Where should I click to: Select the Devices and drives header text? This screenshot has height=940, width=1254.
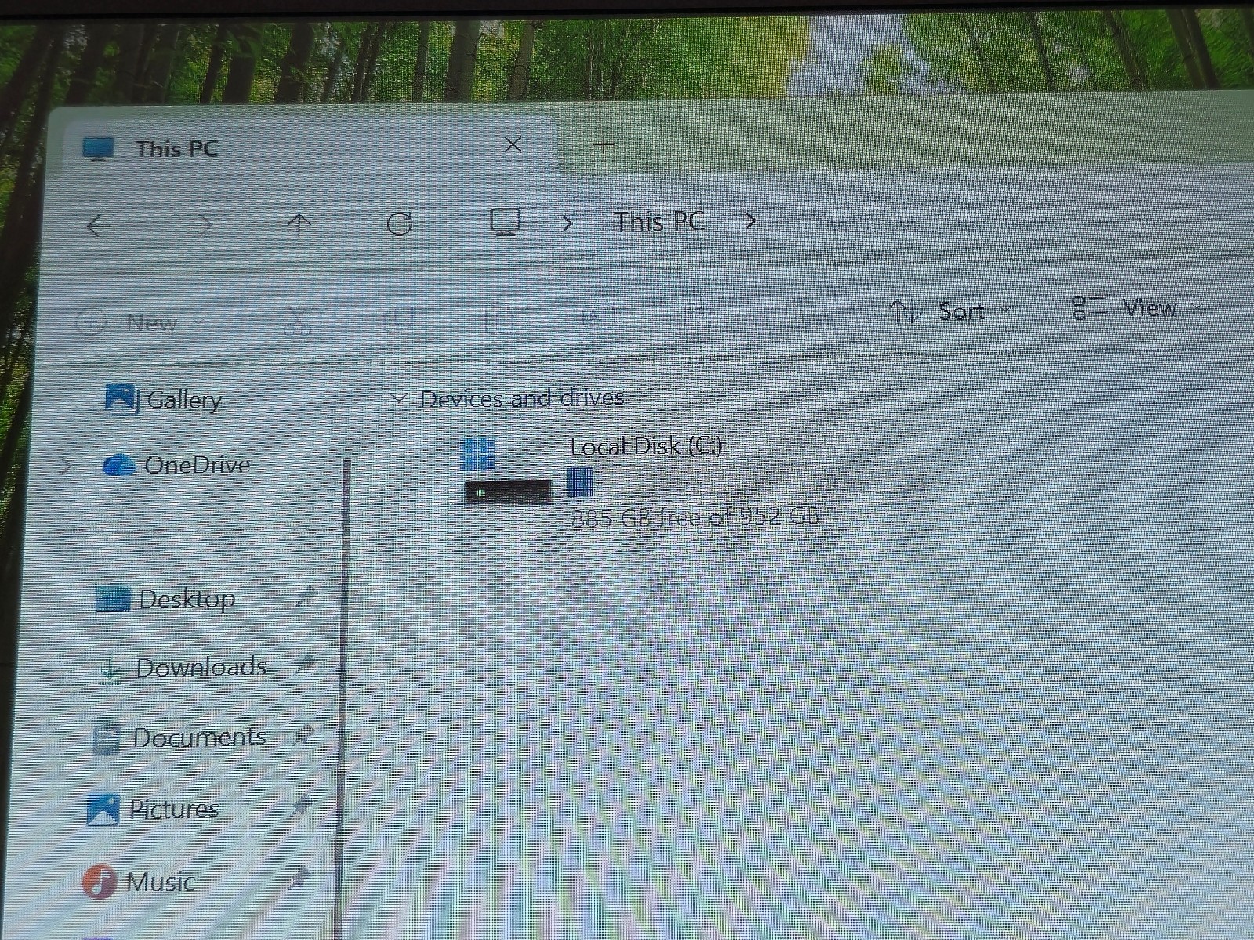pyautogui.click(x=522, y=398)
